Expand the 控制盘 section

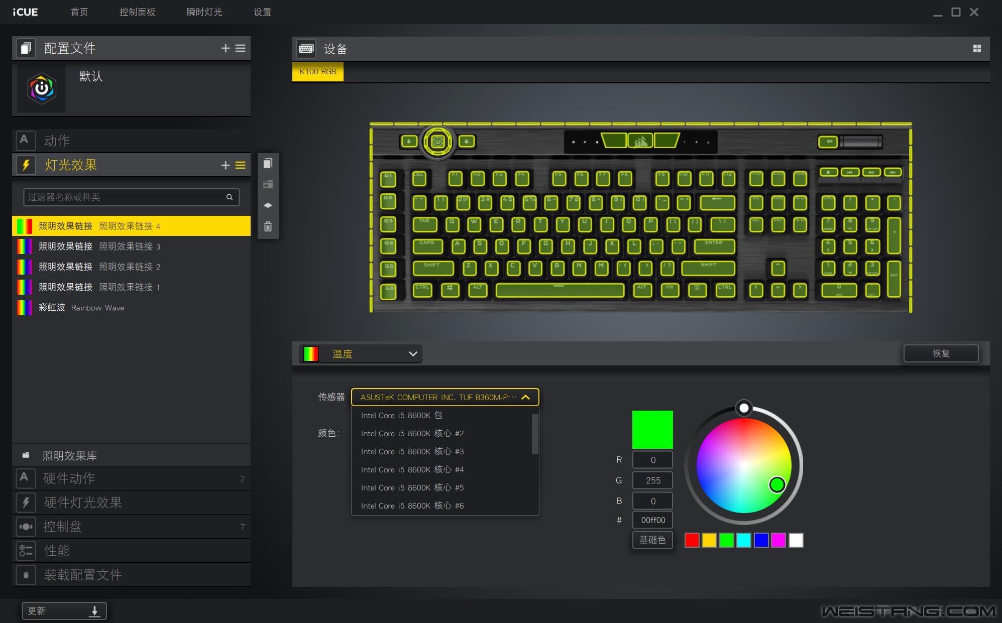pos(132,527)
